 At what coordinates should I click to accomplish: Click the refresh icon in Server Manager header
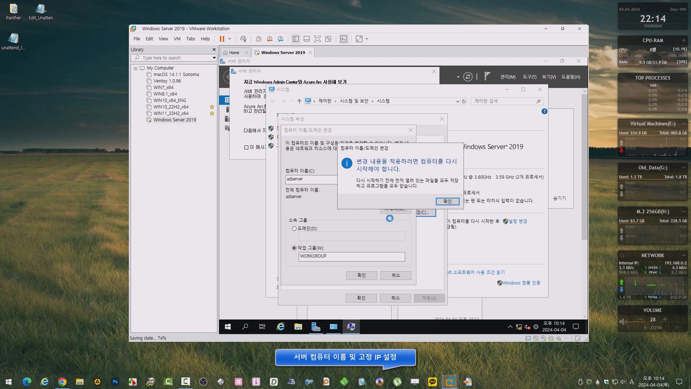pyautogui.click(x=468, y=77)
